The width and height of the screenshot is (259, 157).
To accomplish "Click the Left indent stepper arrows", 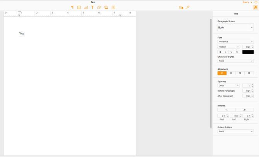I will [x=240, y=116].
